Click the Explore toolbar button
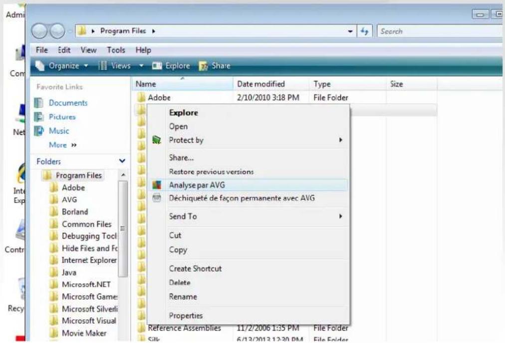This screenshot has height=343, width=505. click(x=171, y=66)
